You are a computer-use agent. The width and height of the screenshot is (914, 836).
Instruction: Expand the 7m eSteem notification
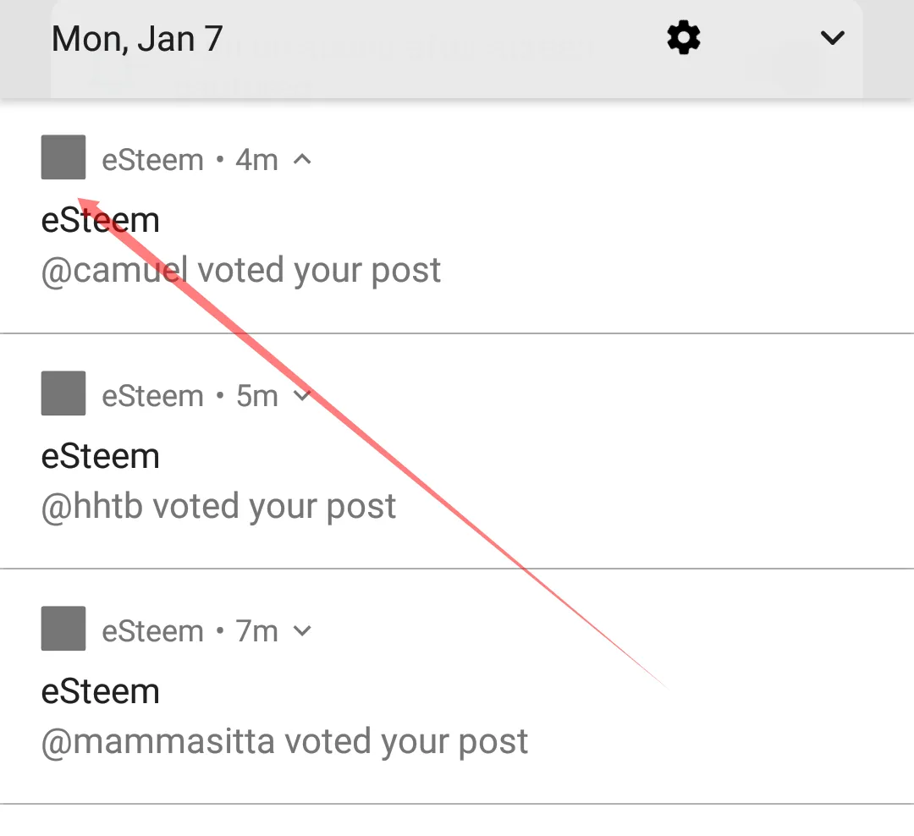pyautogui.click(x=302, y=630)
